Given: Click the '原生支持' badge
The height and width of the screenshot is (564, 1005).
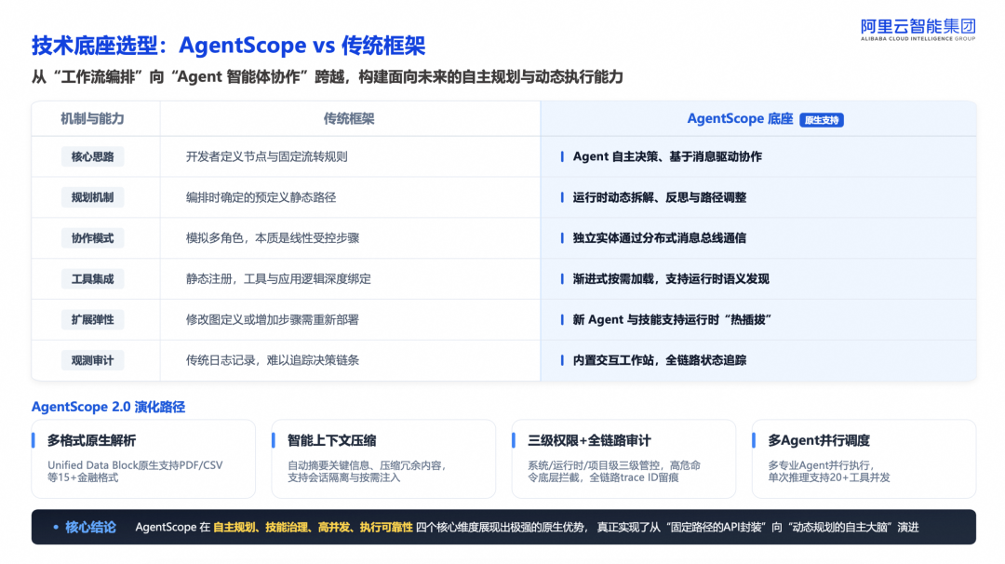Looking at the screenshot, I should pos(822,120).
